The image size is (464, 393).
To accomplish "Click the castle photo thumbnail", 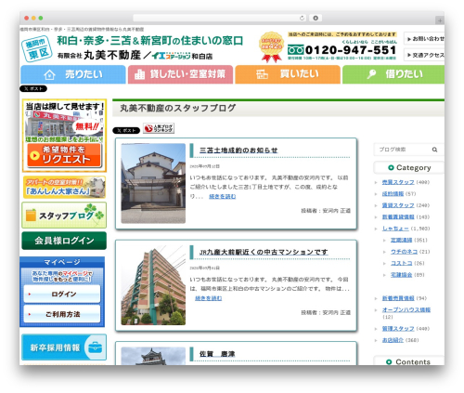I will [x=153, y=356].
